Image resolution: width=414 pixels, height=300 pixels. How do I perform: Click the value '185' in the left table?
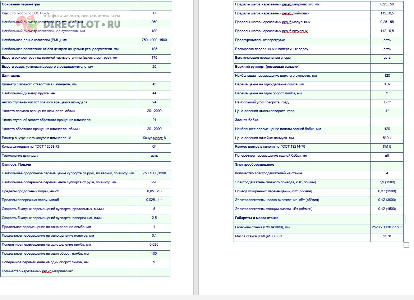(x=154, y=49)
